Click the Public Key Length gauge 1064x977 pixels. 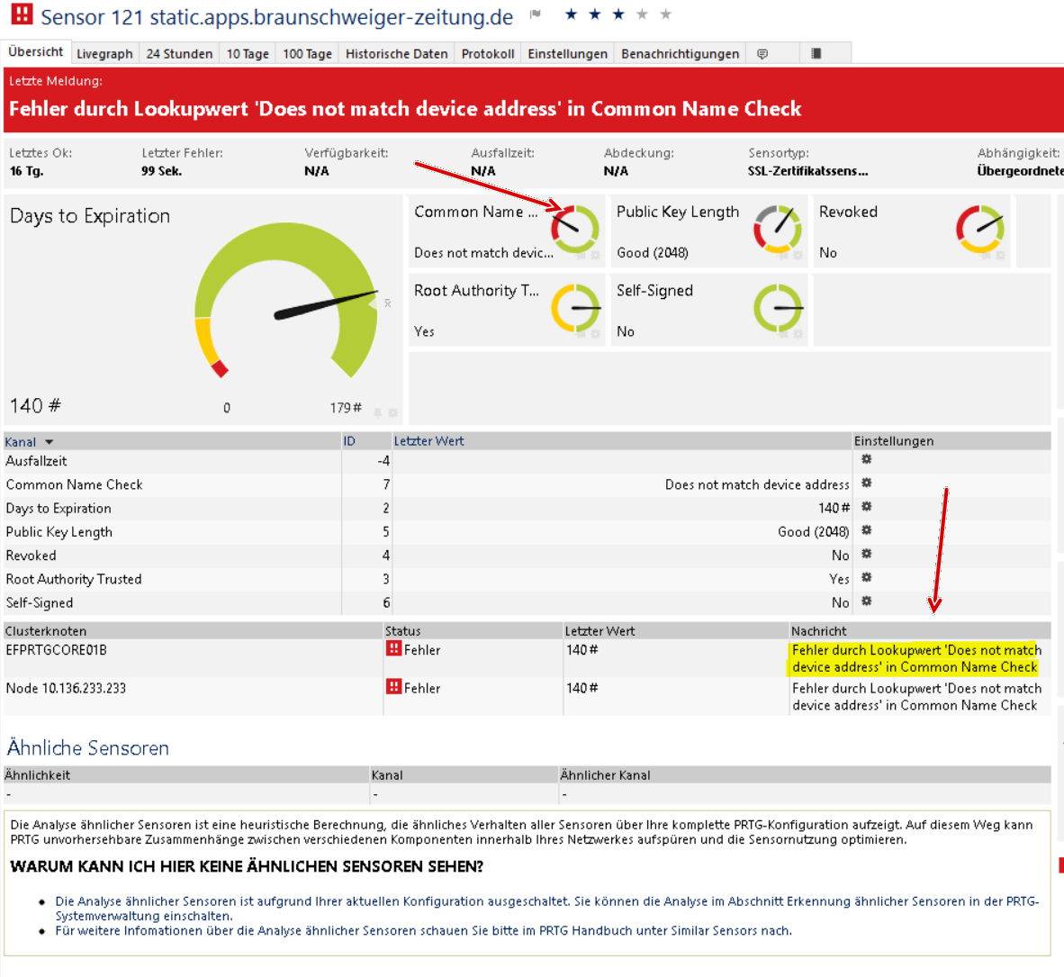point(778,229)
